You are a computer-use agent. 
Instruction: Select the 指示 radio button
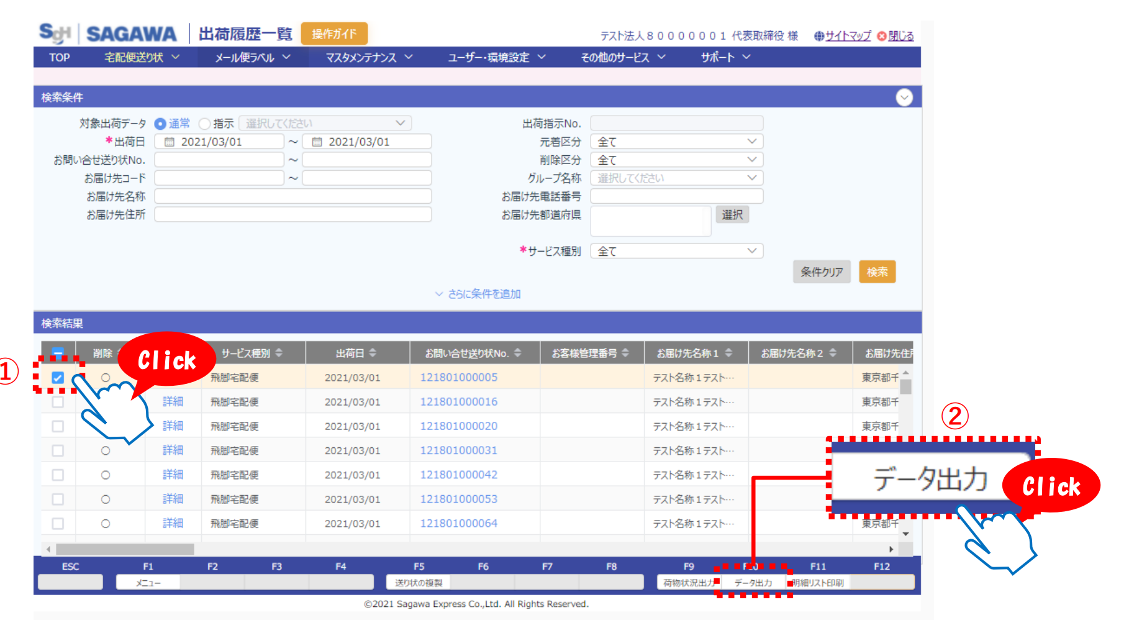[204, 124]
